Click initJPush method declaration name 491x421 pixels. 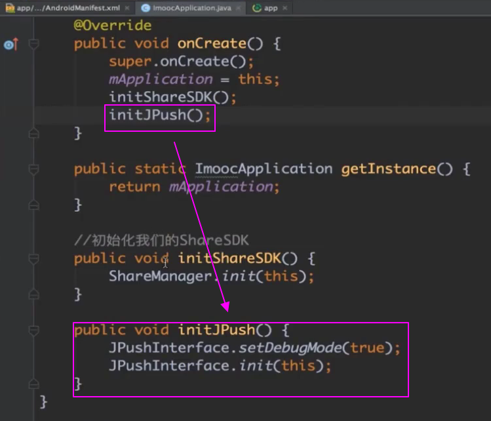216,330
